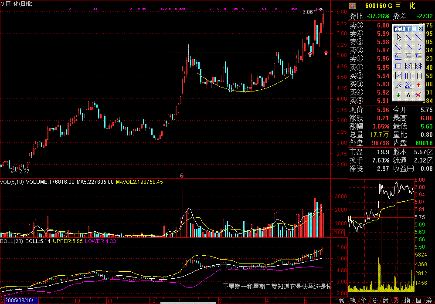Image resolution: width=435 pixels, height=304 pixels.
Task: Click the 总量 value 17.7万
Action: (x=379, y=135)
